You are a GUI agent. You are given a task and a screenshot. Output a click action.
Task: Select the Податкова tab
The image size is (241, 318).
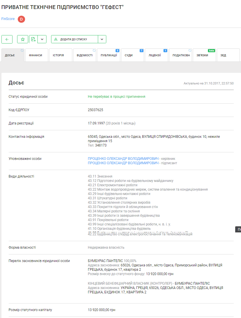(x=181, y=55)
